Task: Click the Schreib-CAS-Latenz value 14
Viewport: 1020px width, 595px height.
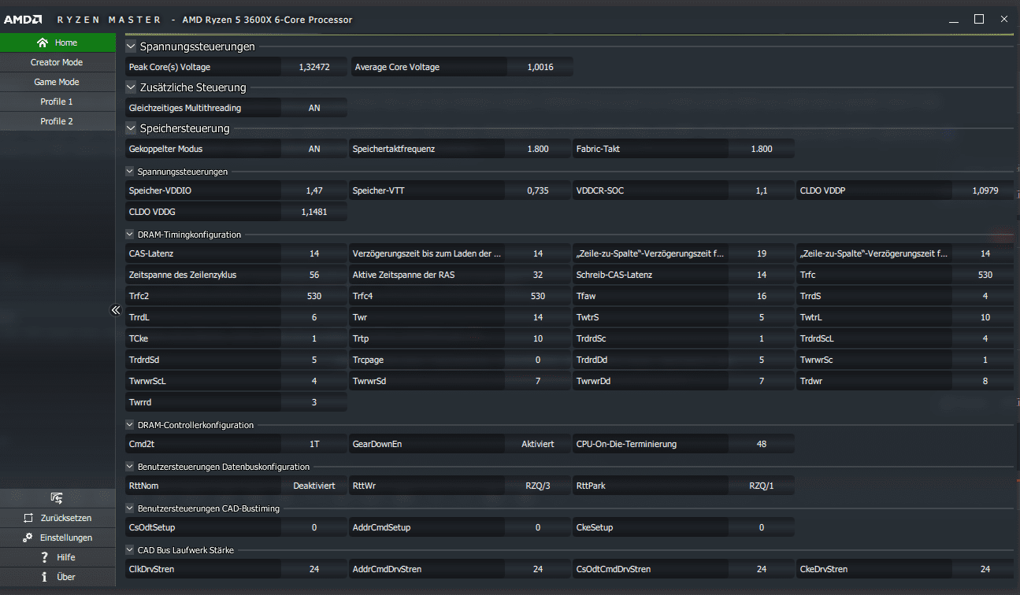Action: [762, 275]
